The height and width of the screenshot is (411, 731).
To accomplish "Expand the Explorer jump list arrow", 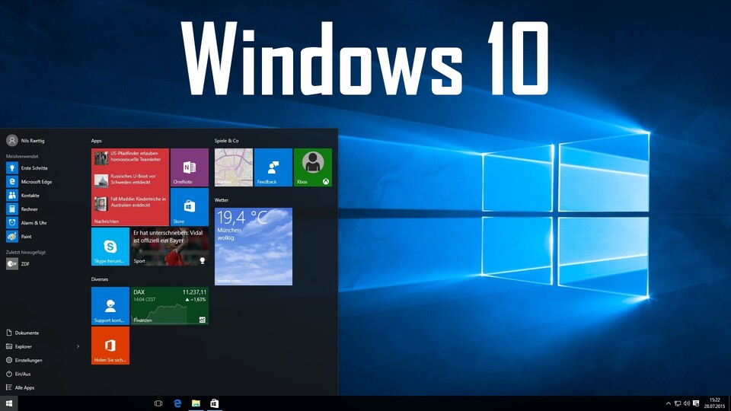I will click(x=78, y=346).
